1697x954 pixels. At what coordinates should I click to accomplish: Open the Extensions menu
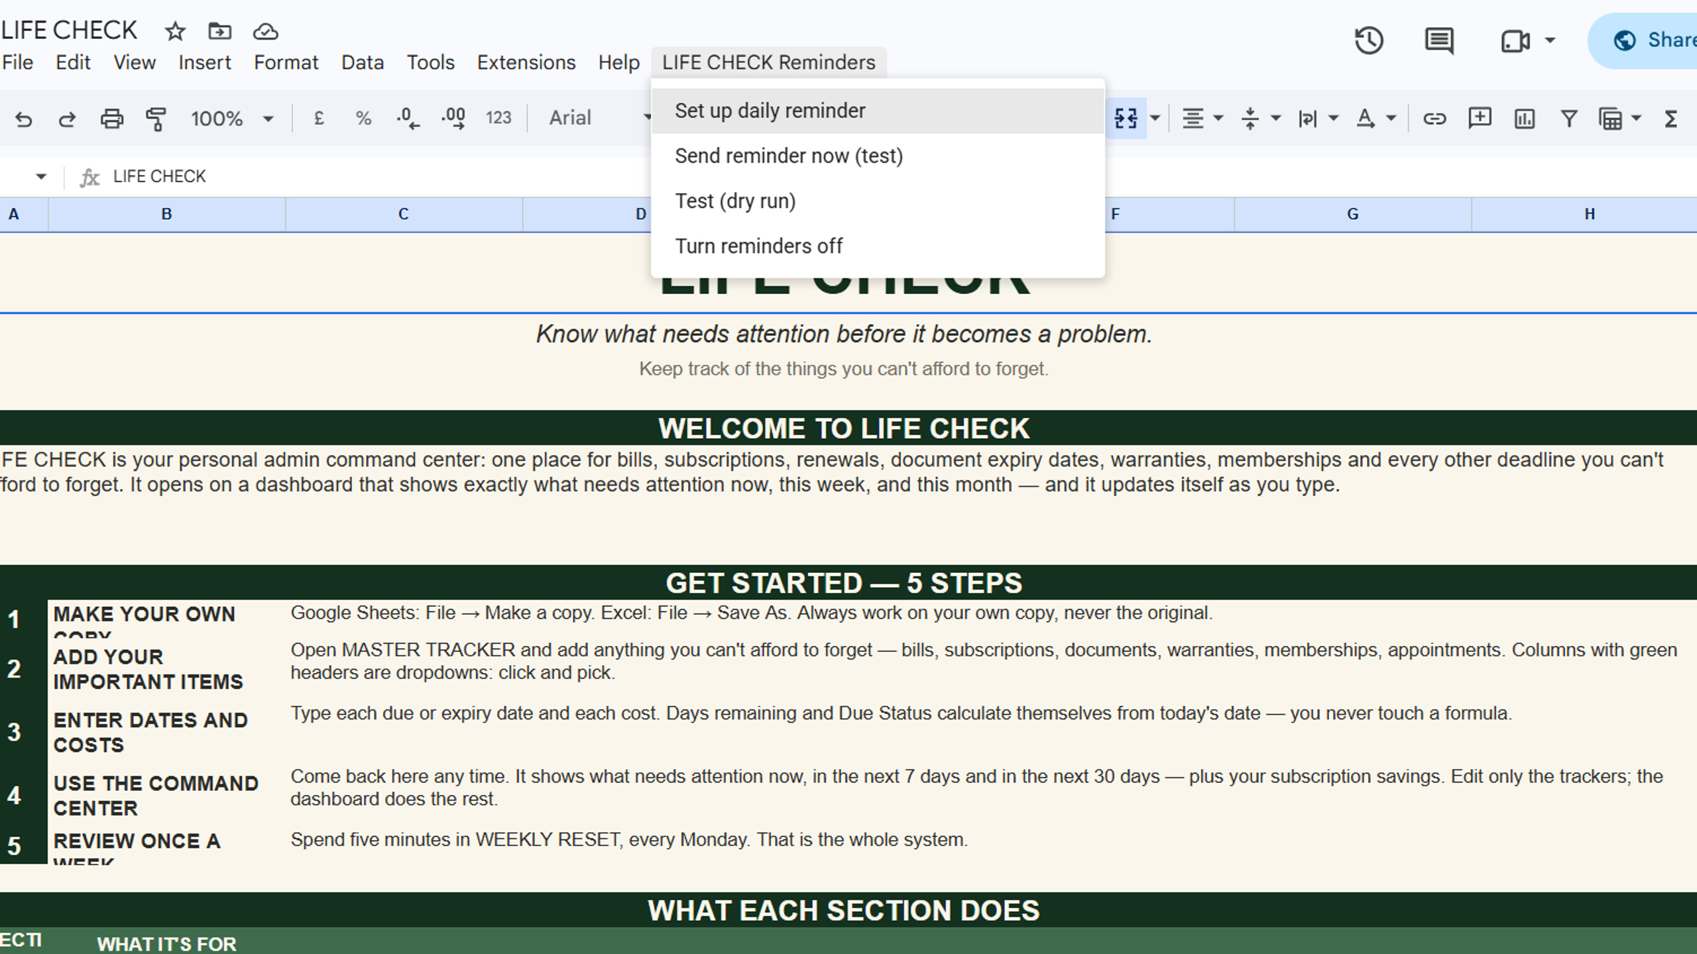click(x=526, y=62)
